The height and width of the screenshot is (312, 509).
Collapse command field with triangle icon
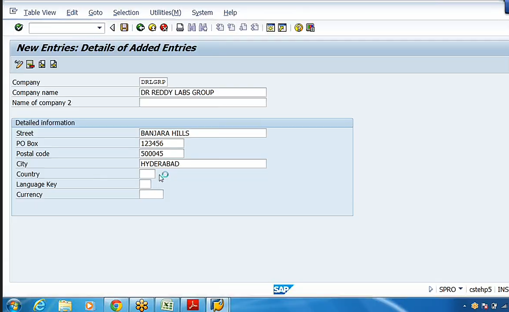pos(113,28)
